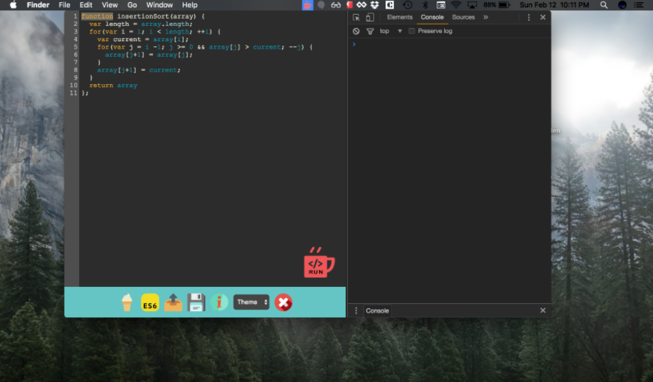This screenshot has width=653, height=382.
Task: Open the DevTools three-dot options menu
Action: pyautogui.click(x=528, y=18)
